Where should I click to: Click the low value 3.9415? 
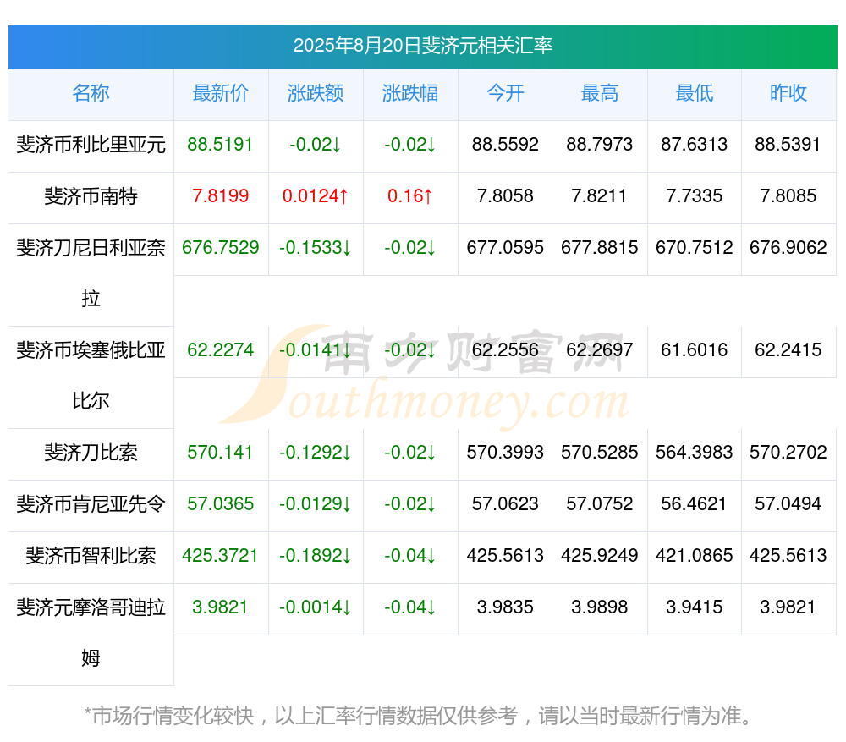click(695, 607)
